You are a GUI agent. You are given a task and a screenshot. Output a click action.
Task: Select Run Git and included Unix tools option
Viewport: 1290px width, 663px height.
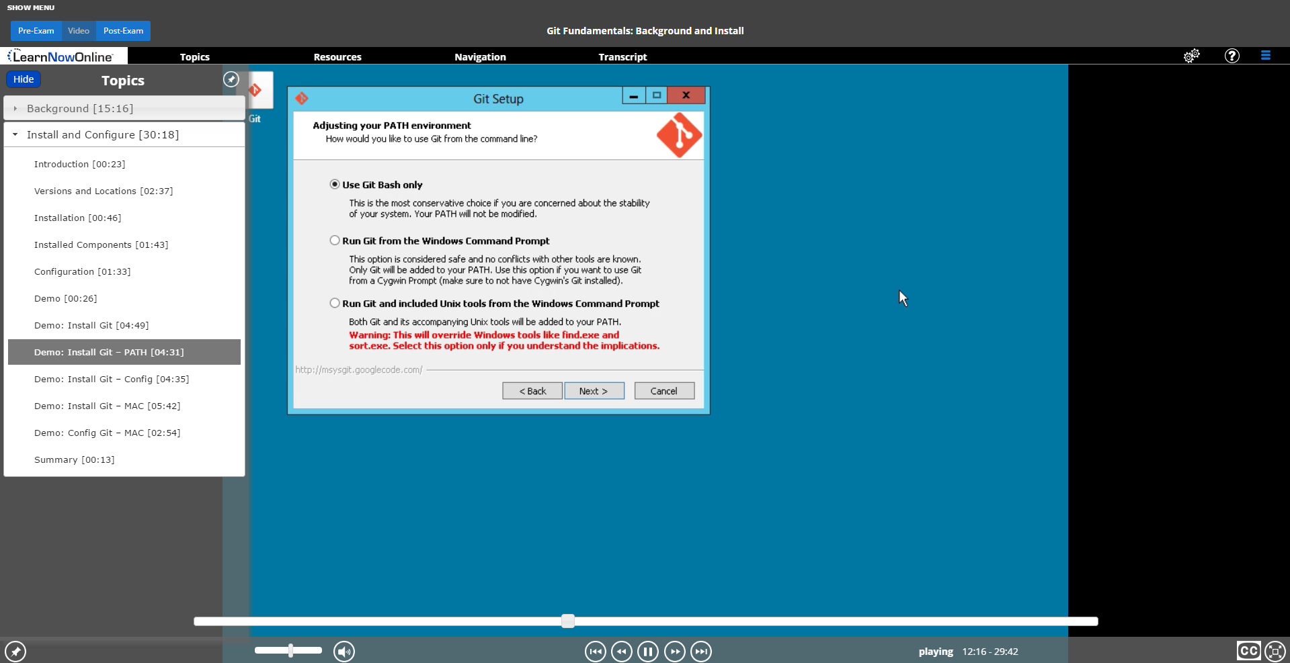(x=335, y=304)
